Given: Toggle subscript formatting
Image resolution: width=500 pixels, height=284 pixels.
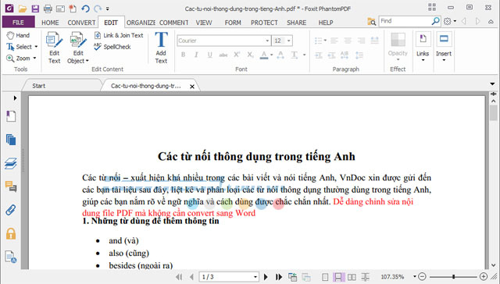Looking at the screenshot, I should [x=250, y=55].
